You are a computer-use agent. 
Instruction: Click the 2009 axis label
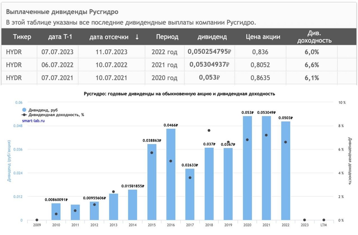point(37,225)
